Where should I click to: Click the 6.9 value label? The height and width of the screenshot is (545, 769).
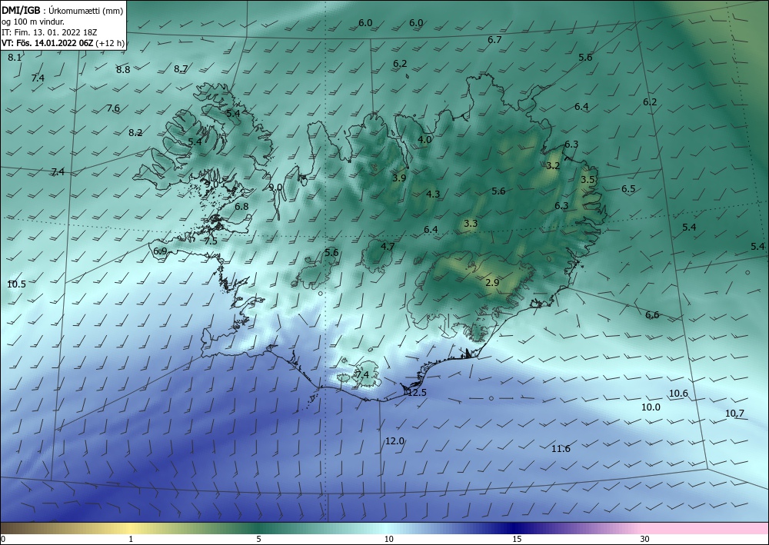tap(160, 251)
